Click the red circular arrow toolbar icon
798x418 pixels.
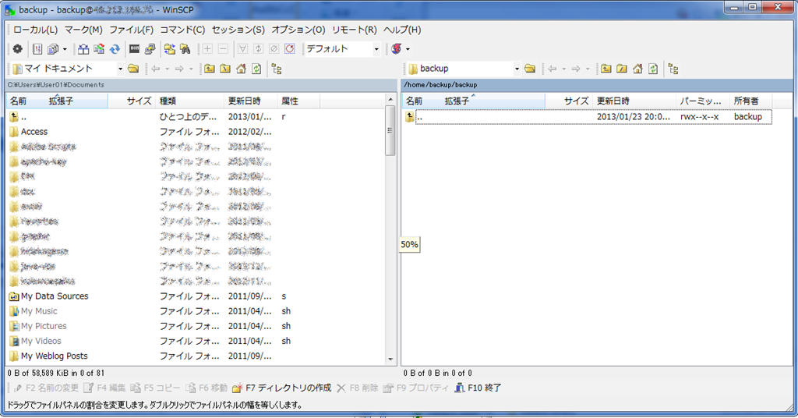pyautogui.click(x=290, y=49)
